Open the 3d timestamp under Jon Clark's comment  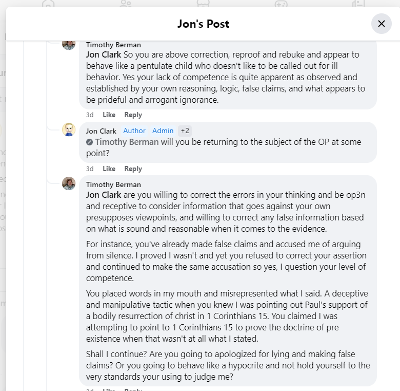(90, 169)
